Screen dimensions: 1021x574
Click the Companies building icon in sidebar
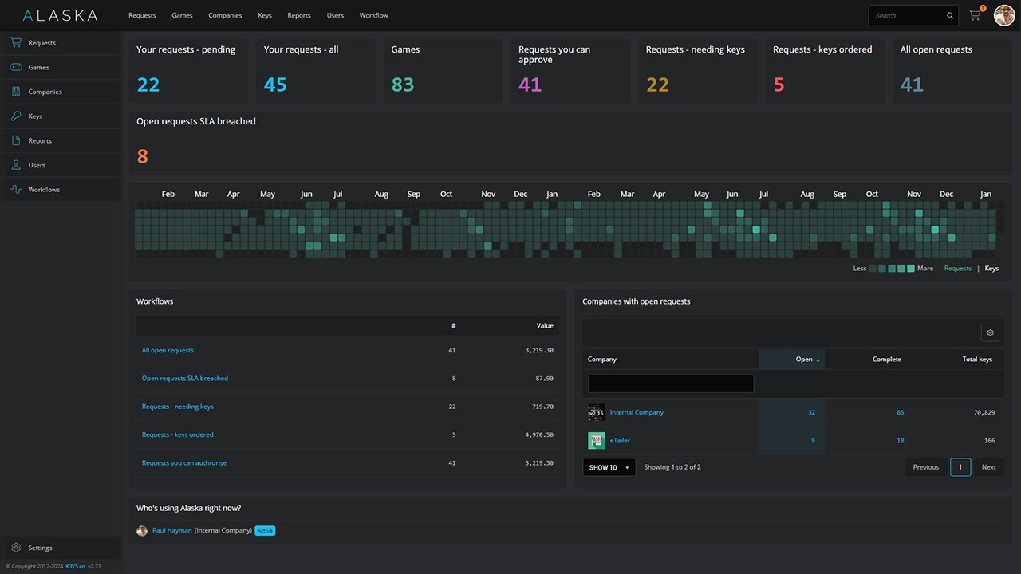tap(16, 92)
